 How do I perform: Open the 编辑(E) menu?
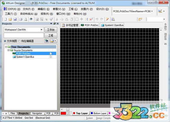(44, 9)
